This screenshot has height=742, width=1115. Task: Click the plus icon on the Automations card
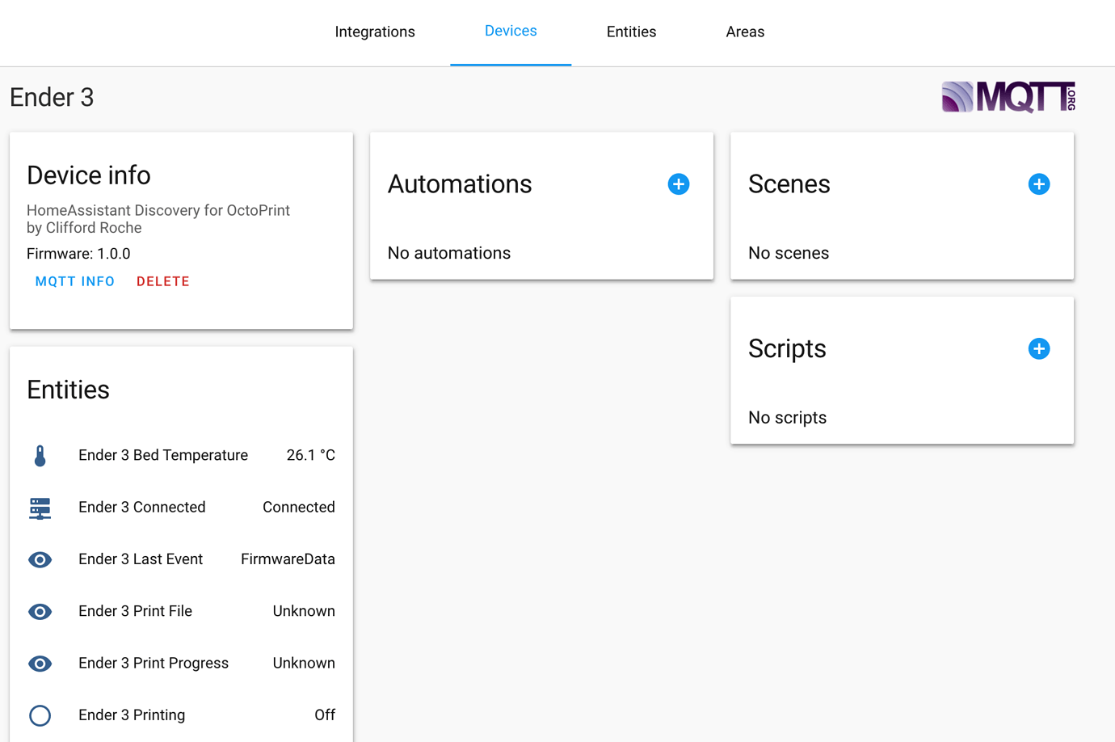click(679, 184)
